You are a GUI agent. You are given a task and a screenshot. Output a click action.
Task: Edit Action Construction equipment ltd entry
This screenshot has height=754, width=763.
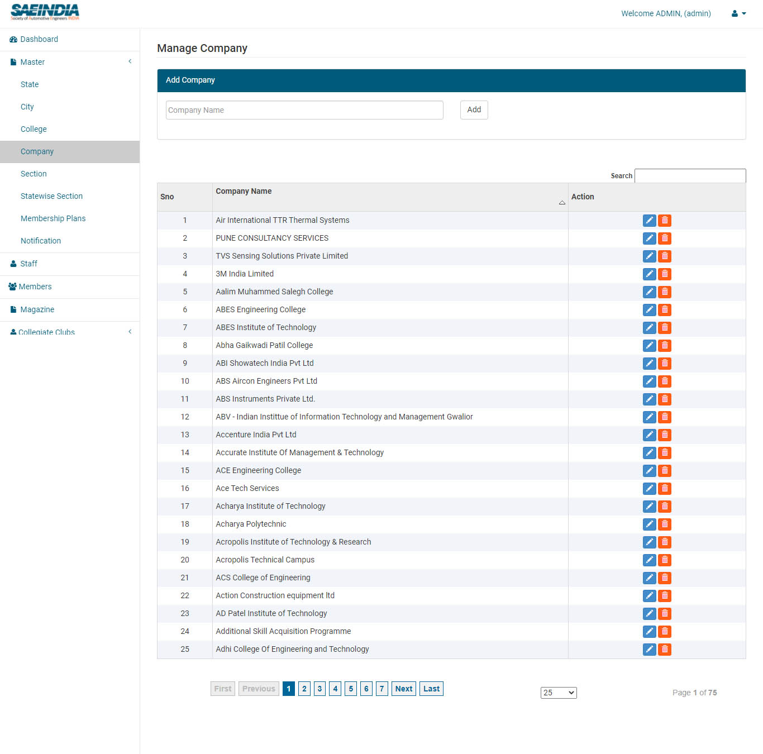point(649,595)
